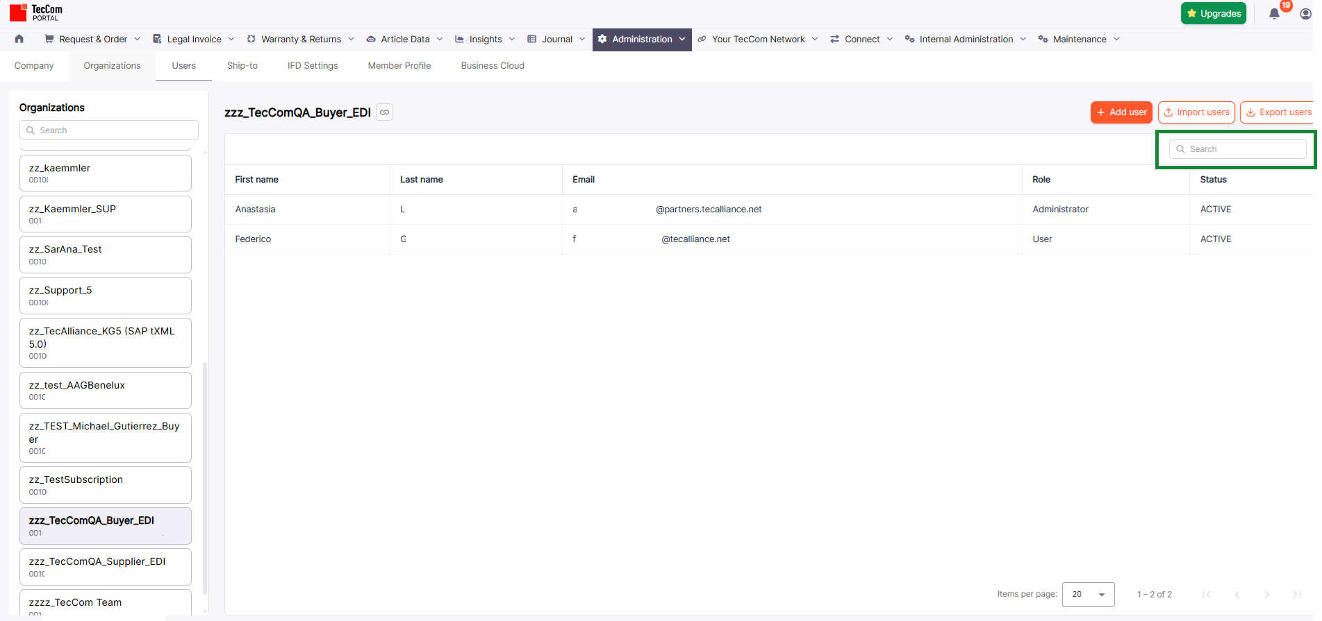
Task: Click Import users button
Action: [1196, 112]
